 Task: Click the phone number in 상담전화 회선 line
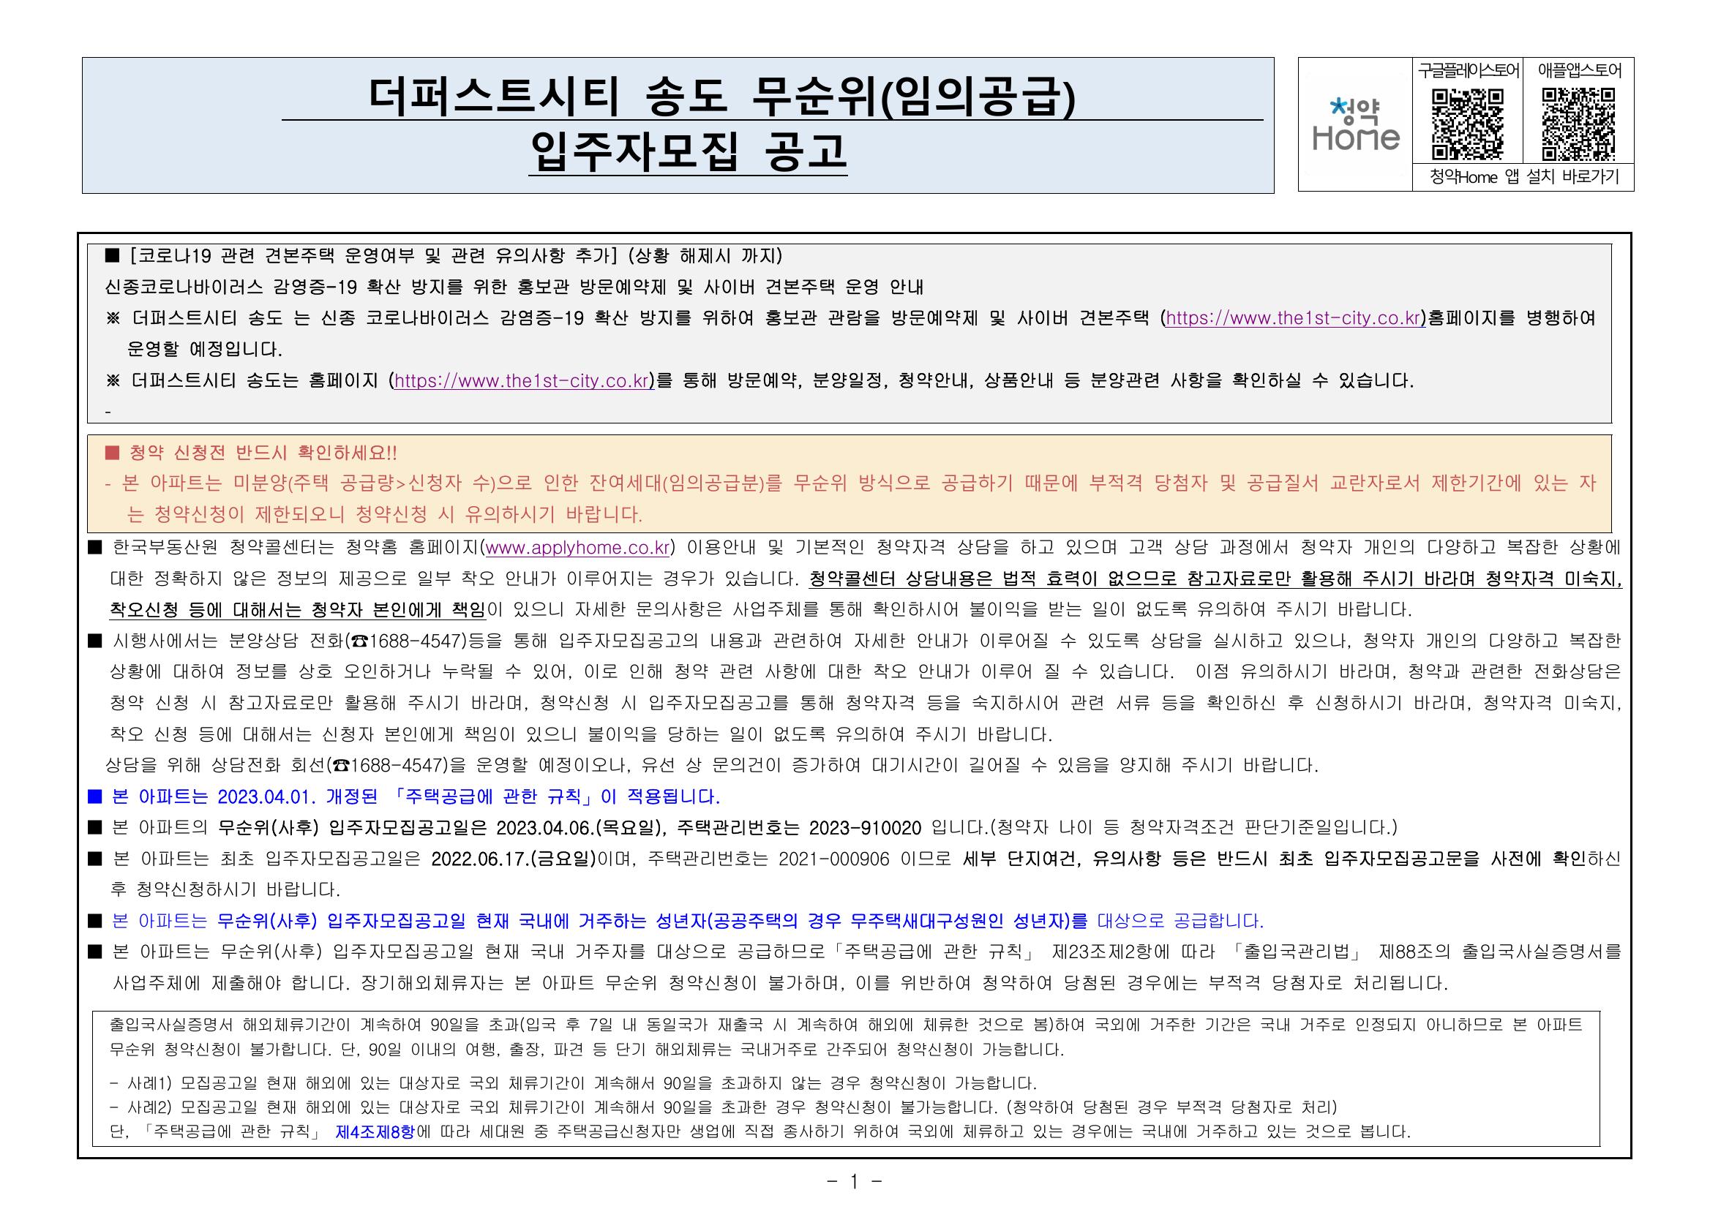[399, 765]
